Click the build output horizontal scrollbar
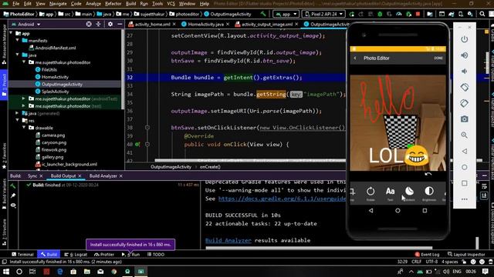The width and height of the screenshot is (494, 277). click(319, 248)
